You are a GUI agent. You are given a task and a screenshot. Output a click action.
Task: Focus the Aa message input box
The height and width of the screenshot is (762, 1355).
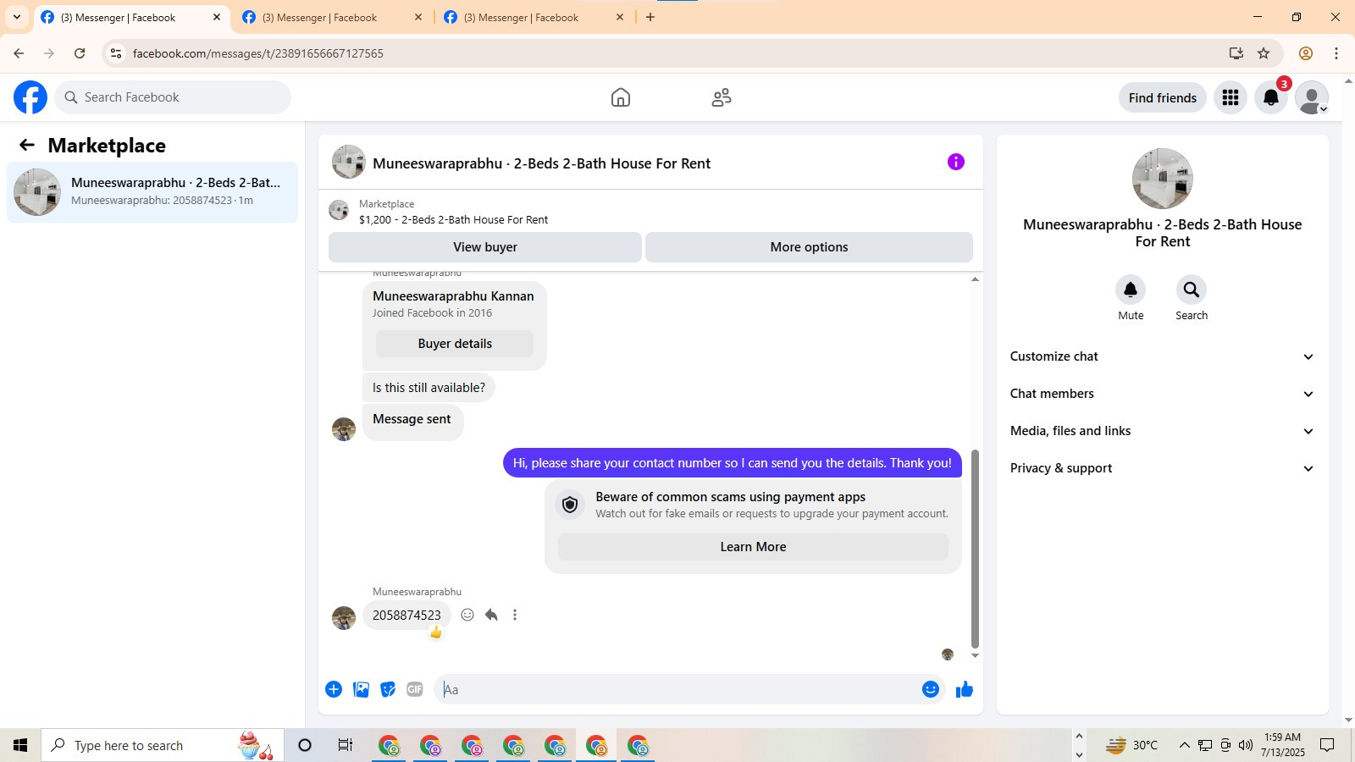pyautogui.click(x=677, y=689)
